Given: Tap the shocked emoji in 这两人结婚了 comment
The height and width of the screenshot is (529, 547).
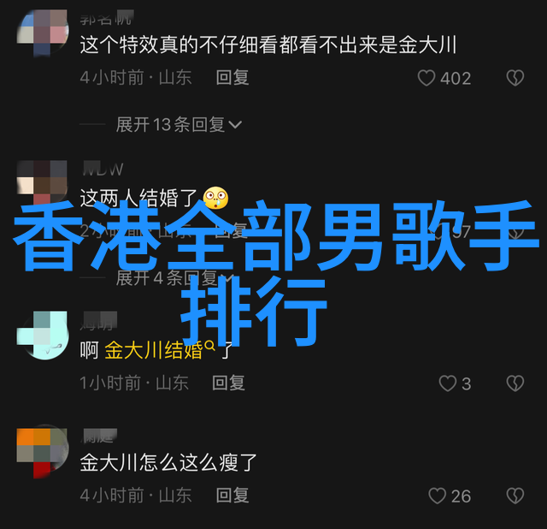Looking at the screenshot, I should click(x=216, y=198).
